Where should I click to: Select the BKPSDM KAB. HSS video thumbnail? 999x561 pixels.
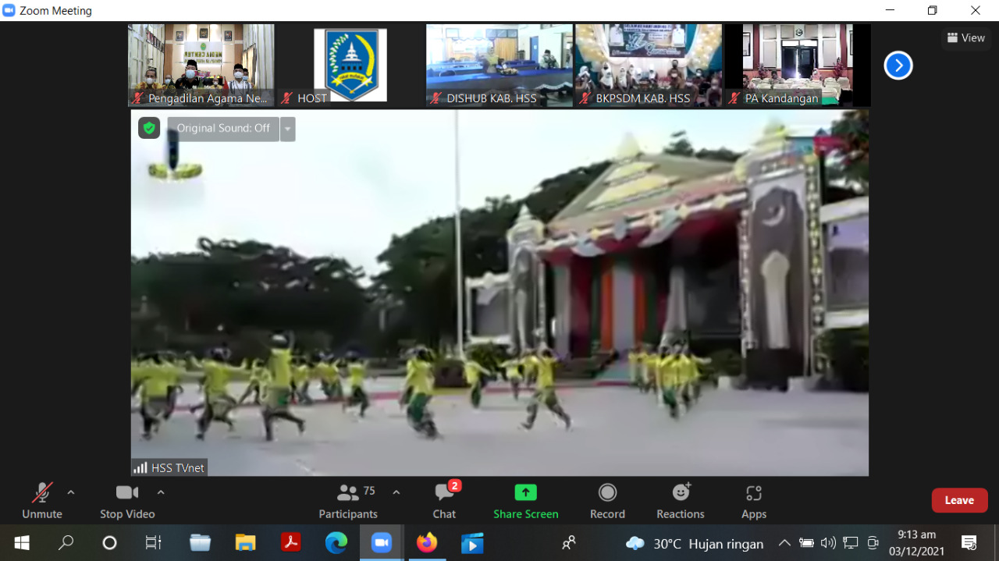(x=648, y=65)
